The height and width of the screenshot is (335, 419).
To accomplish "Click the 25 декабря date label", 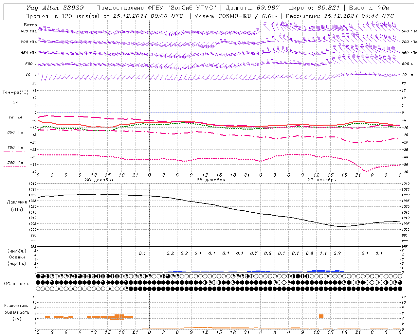I will click(x=100, y=180).
